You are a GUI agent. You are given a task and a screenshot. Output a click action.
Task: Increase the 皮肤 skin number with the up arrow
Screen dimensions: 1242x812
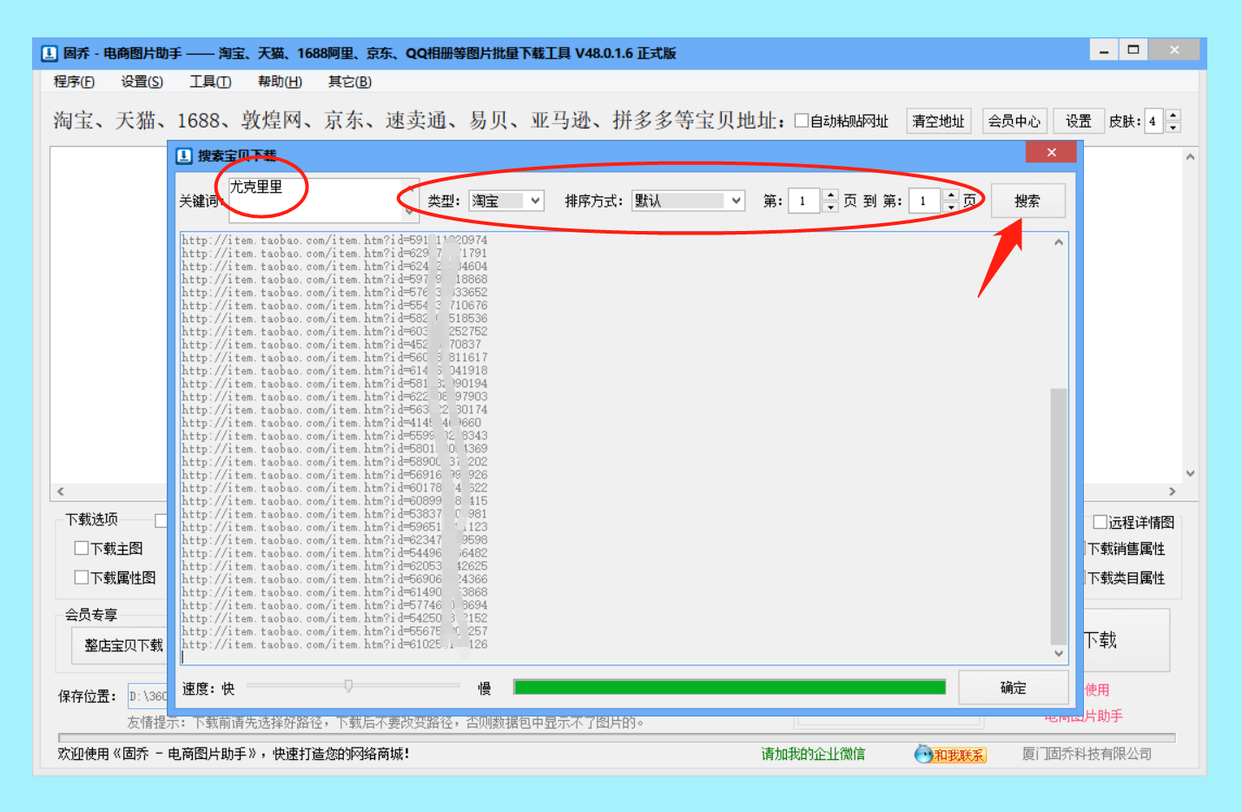pos(1173,116)
